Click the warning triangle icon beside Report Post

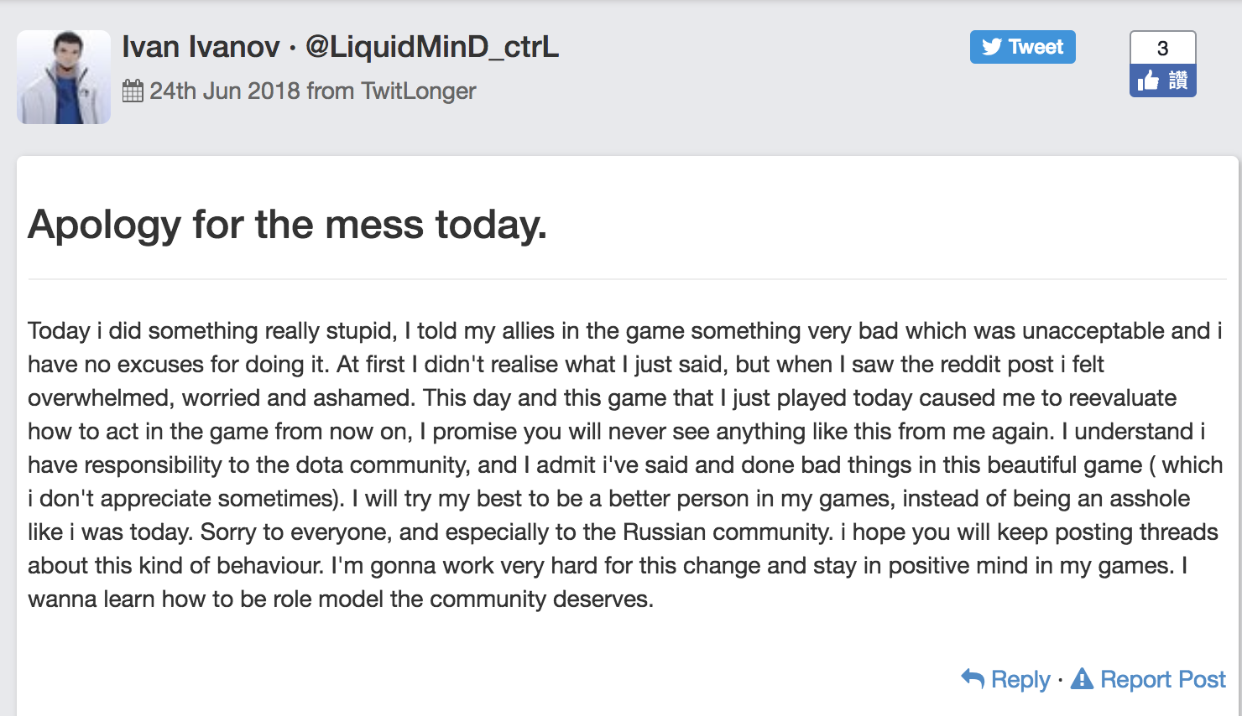(x=1083, y=678)
